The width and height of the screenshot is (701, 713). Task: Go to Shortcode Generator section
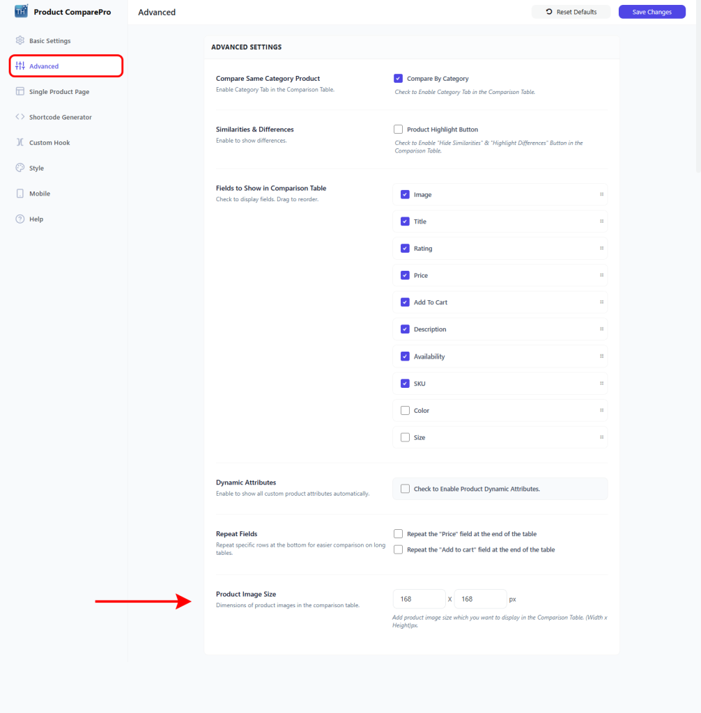point(66,117)
